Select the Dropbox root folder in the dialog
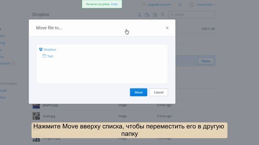 (50, 50)
